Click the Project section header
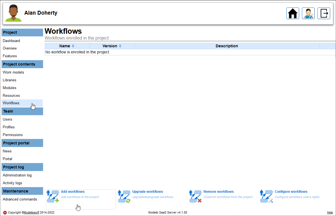The height and width of the screenshot is (216, 336). (22, 32)
